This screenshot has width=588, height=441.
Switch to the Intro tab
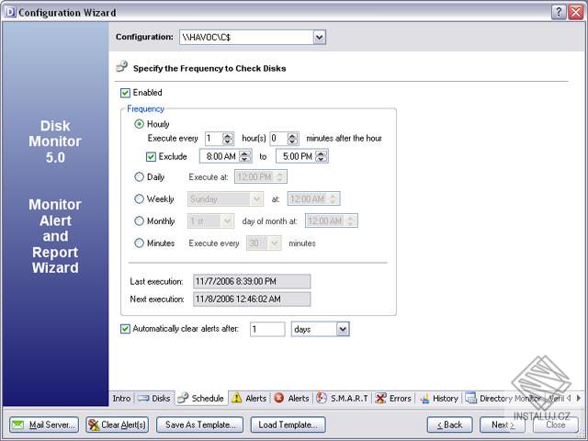[121, 398]
